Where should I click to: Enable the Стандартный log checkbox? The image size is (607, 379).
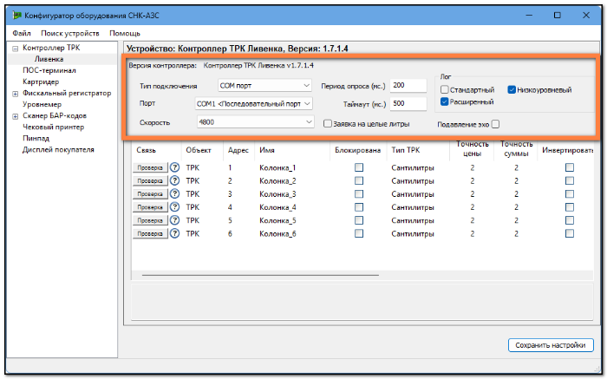coord(444,90)
